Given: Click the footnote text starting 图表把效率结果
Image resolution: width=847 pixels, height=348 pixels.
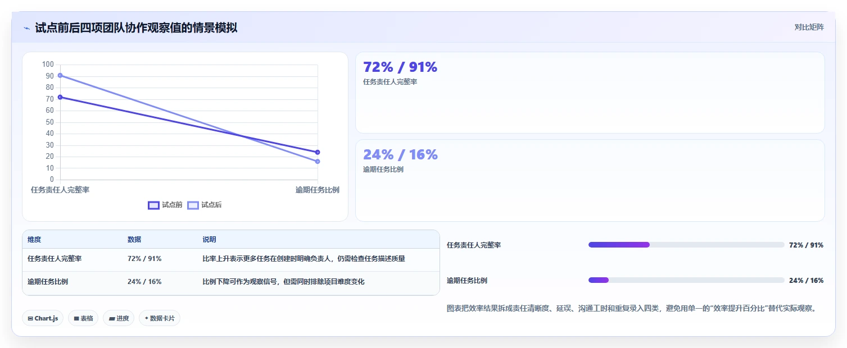Looking at the screenshot, I should [631, 308].
